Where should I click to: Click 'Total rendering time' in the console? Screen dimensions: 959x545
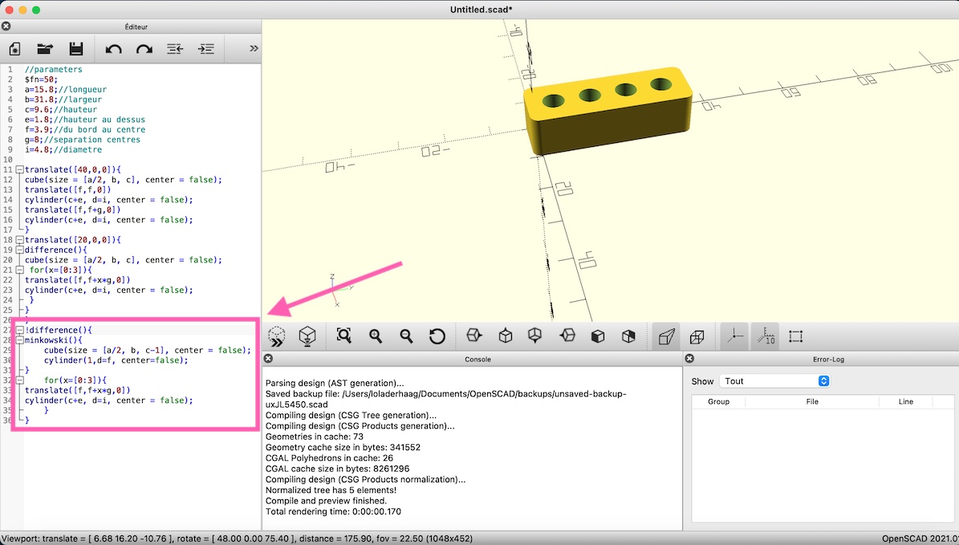click(333, 511)
